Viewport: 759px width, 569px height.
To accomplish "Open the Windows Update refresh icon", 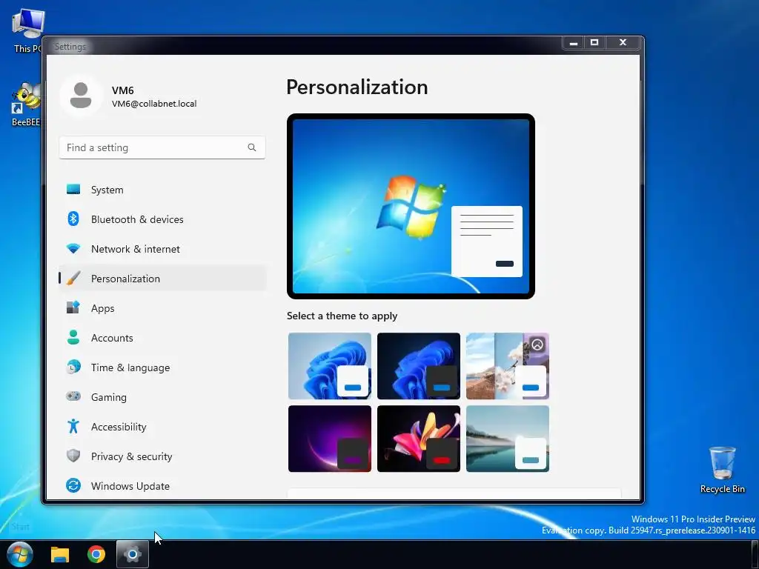I will click(73, 485).
